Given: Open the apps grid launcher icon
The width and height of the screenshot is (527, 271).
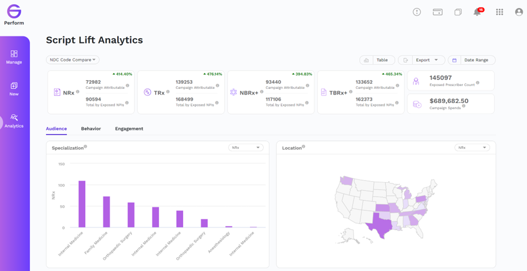Looking at the screenshot, I should [x=499, y=12].
